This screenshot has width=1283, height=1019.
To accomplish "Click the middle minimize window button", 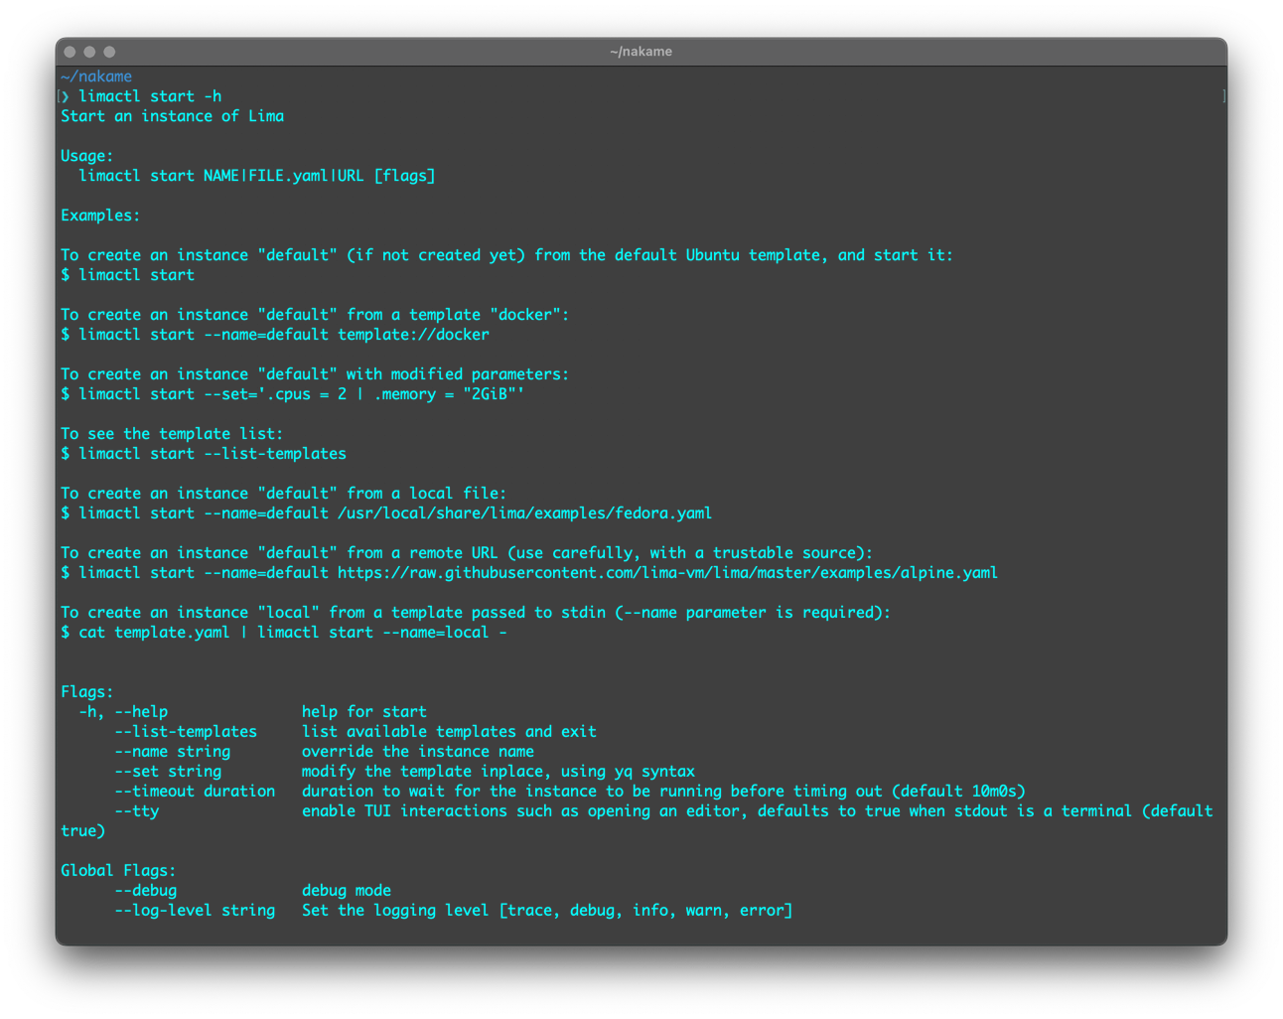I will pyautogui.click(x=89, y=52).
